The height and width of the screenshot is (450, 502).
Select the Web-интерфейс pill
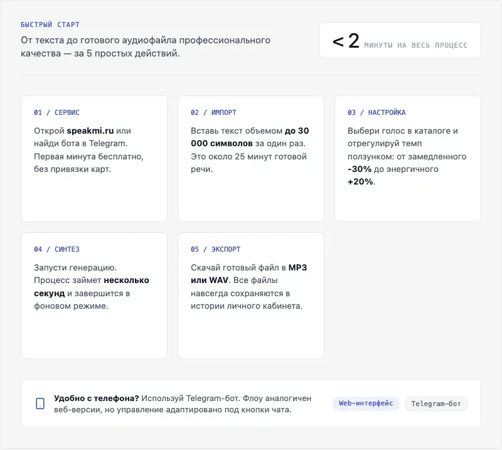point(366,403)
